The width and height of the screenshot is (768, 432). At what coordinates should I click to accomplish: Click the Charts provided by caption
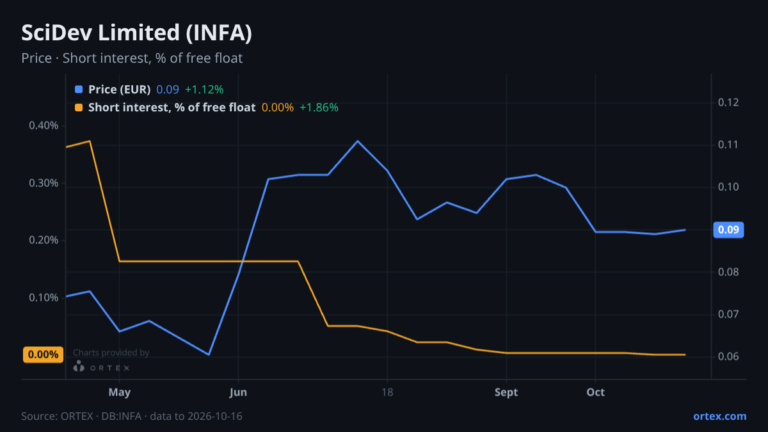pyautogui.click(x=111, y=353)
